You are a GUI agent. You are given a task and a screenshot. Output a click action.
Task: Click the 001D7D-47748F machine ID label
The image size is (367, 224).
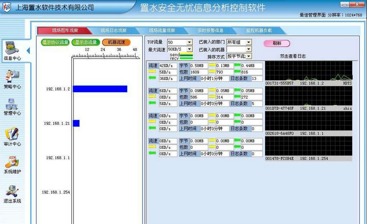[279, 108]
